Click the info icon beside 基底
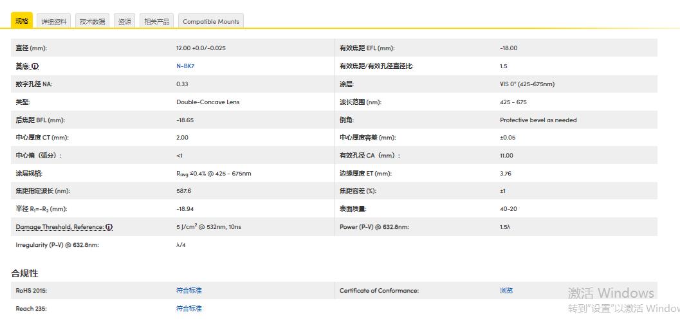Viewport: 680px width, 328px height. 35,66
